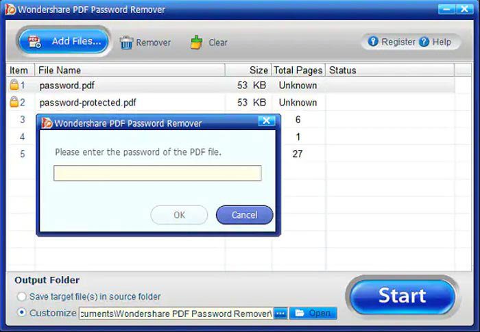Click the Add Files PDF icon
480x332 pixels.
pos(34,42)
